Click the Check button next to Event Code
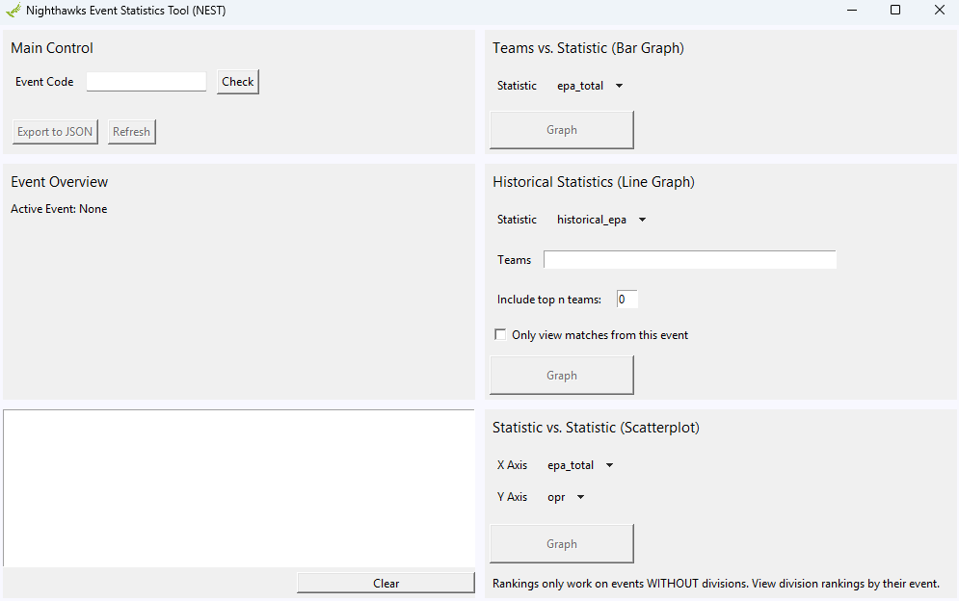Screen dimensions: 959x601 pyautogui.click(x=238, y=82)
